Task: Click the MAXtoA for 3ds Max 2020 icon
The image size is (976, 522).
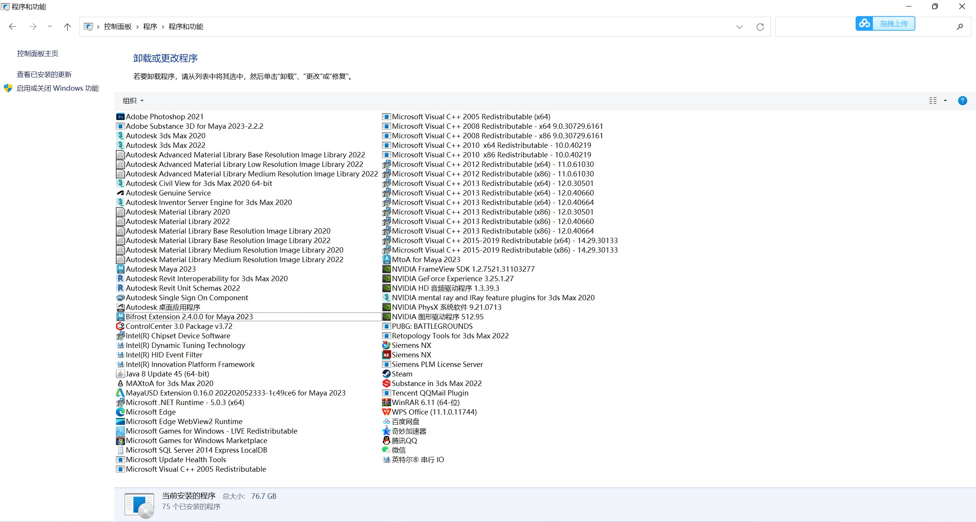Action: 120,383
